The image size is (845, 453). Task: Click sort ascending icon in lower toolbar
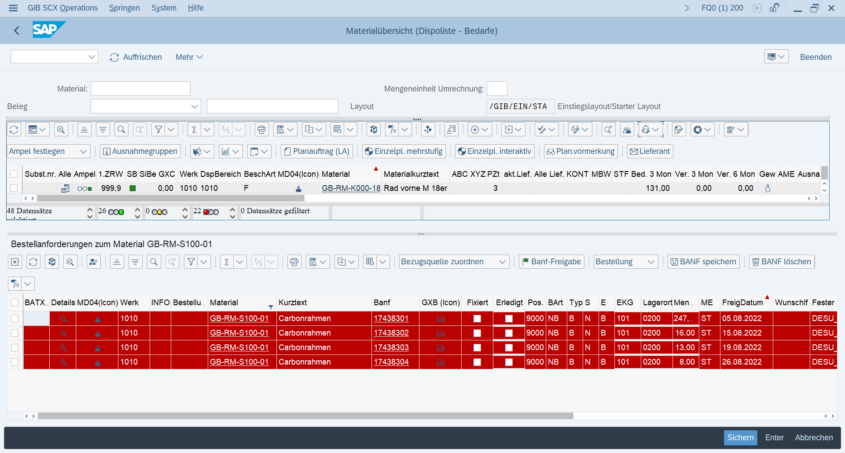[117, 262]
